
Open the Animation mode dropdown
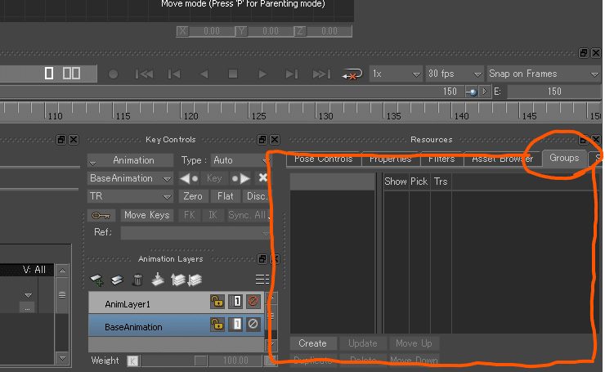point(131,160)
